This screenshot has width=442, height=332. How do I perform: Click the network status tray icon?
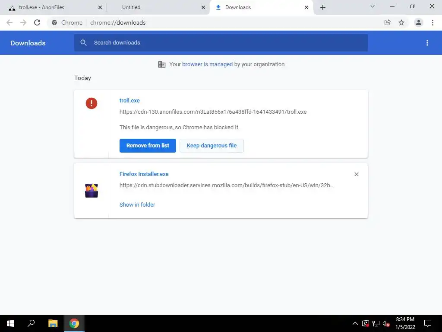[376, 323]
